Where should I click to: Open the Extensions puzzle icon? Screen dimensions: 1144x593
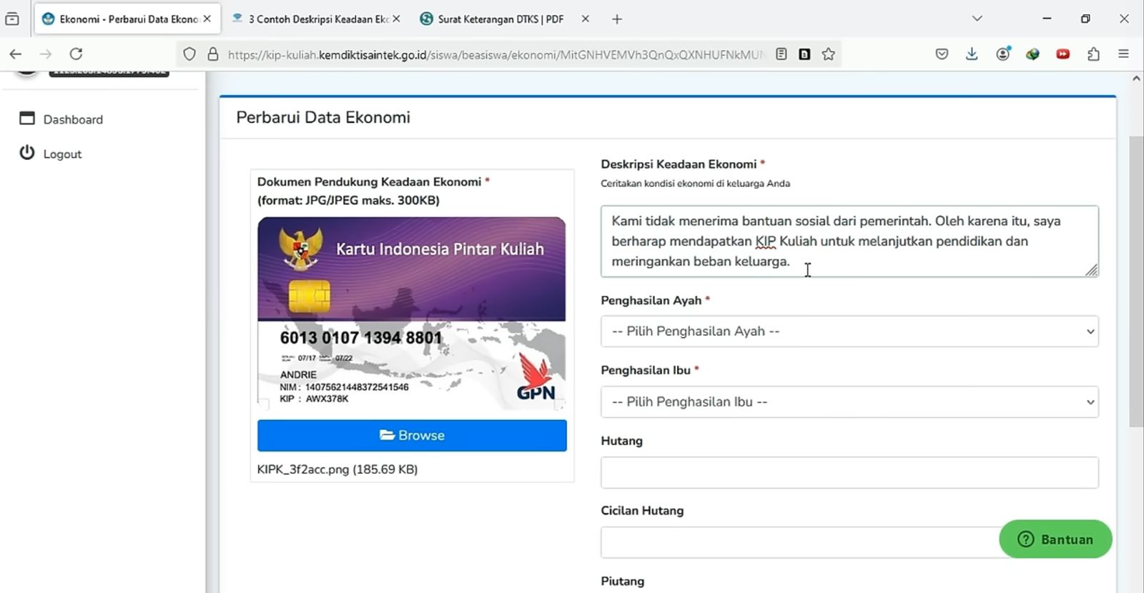pos(1093,54)
